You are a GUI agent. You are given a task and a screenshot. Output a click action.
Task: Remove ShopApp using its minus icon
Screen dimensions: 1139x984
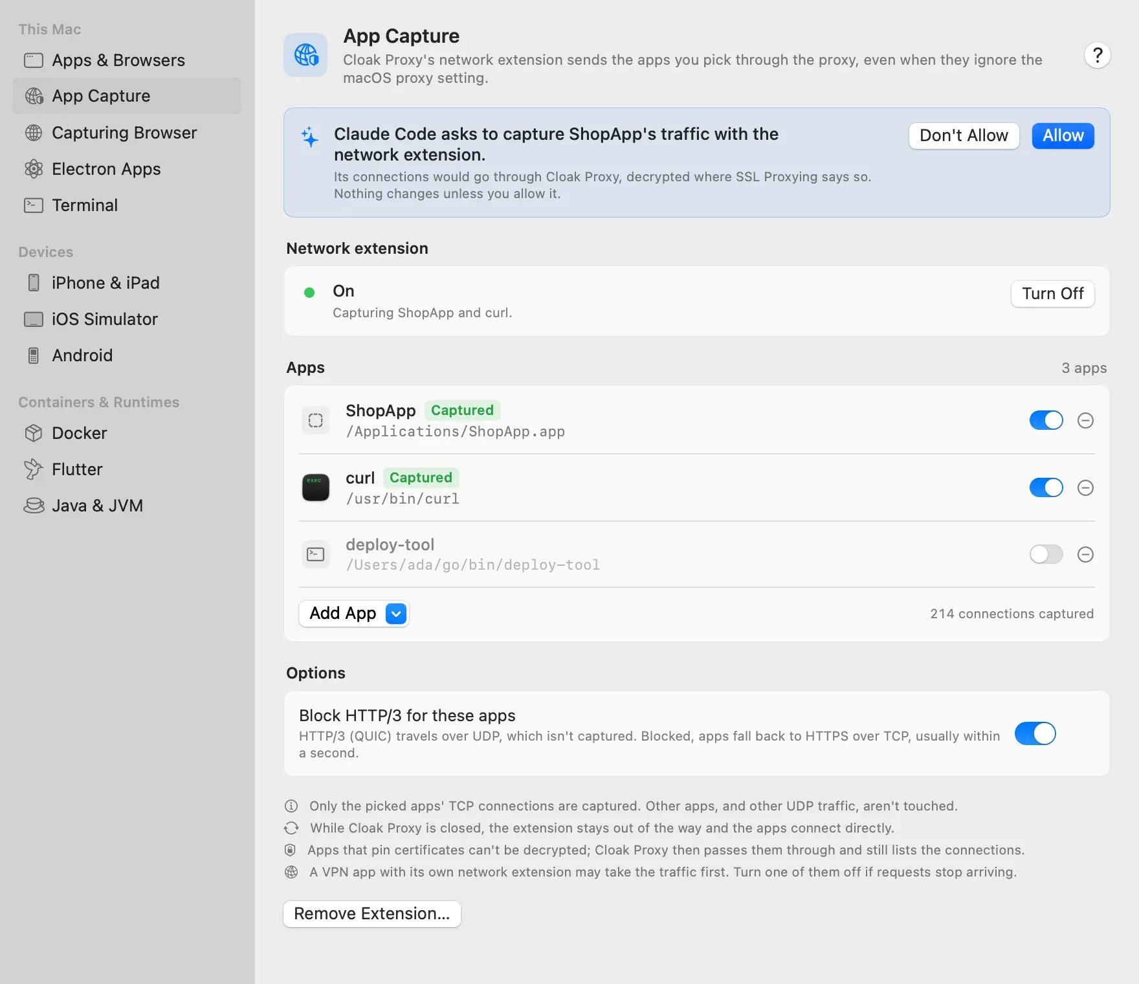1085,421
